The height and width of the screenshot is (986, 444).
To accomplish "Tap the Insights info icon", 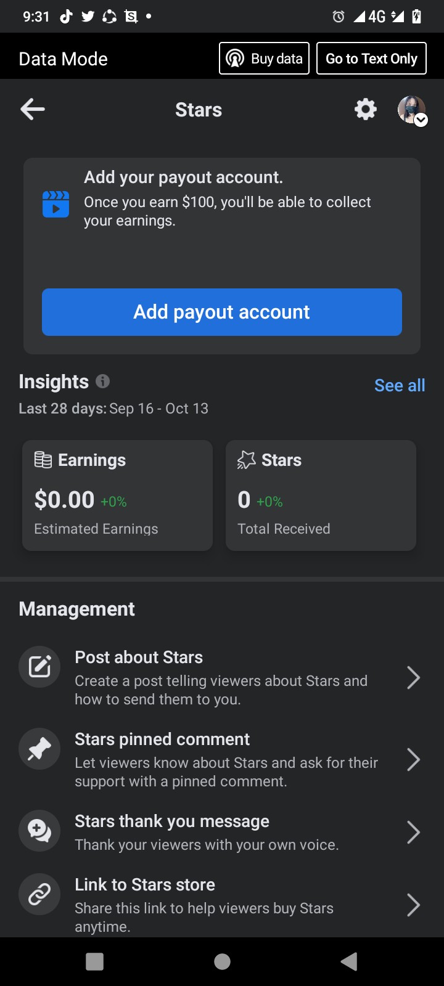I will tap(102, 381).
